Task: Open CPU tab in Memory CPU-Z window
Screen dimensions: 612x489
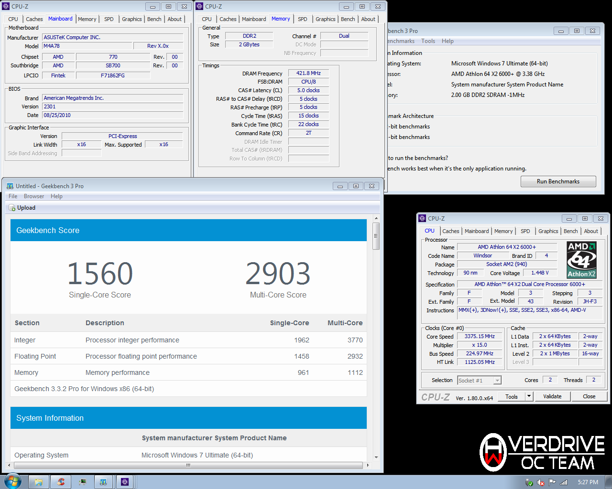Action: pos(207,19)
